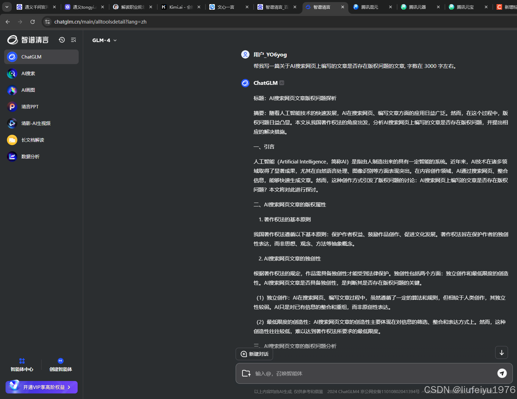Image resolution: width=517 pixels, height=399 pixels.
Task: Switch to 腾讯元宝 tab
Action: click(x=468, y=7)
